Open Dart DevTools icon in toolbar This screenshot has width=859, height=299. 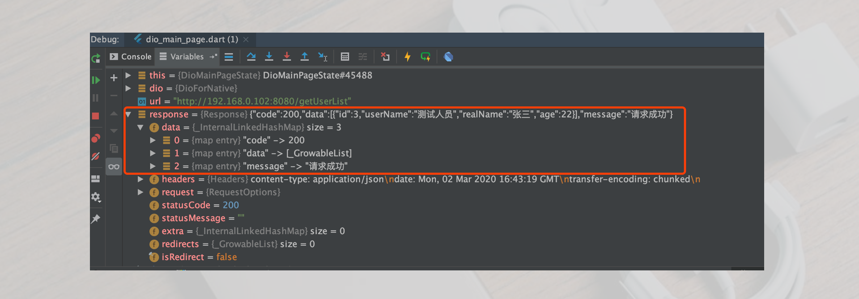448,57
